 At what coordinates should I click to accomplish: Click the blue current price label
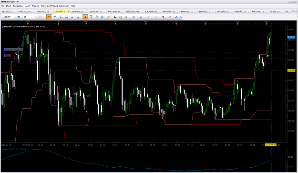[x=291, y=37]
